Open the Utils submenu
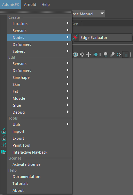The height and width of the screenshot is (195, 133). (x=39, y=124)
